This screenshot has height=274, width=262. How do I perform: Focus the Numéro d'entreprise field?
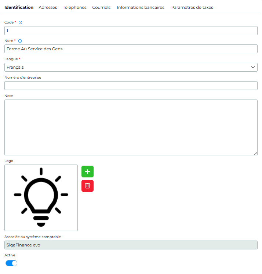coord(131,86)
